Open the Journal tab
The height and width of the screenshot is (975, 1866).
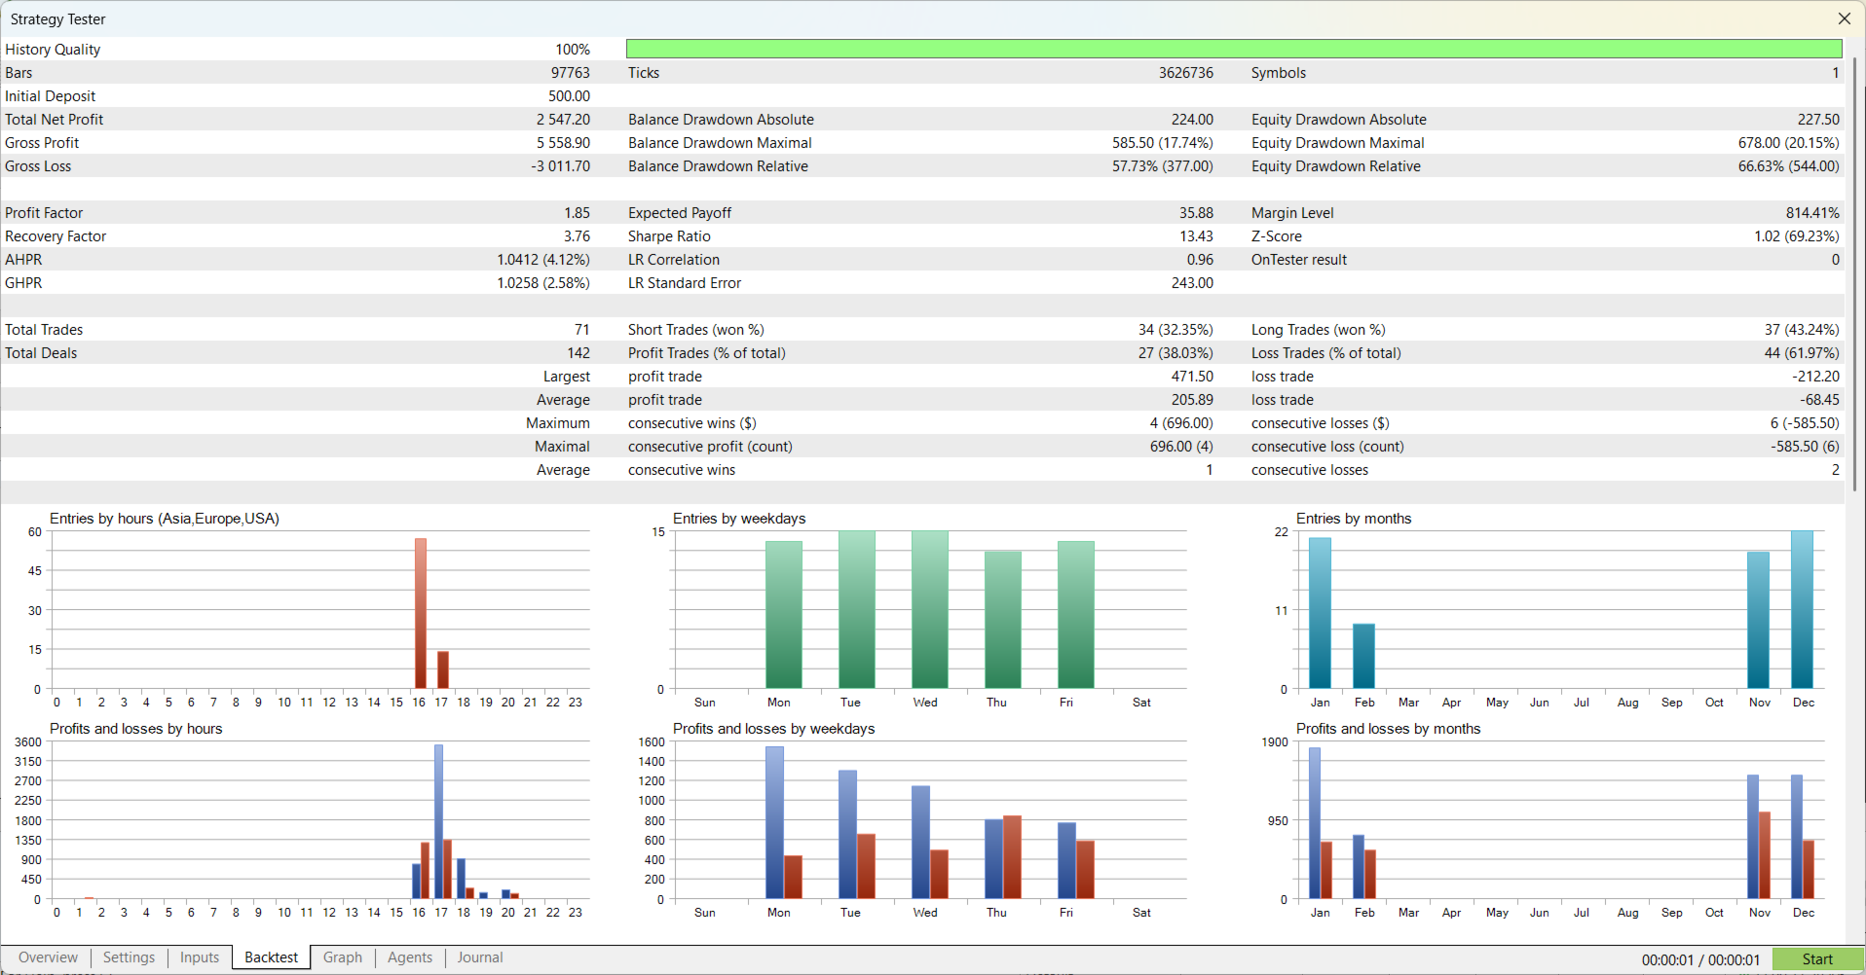point(480,957)
